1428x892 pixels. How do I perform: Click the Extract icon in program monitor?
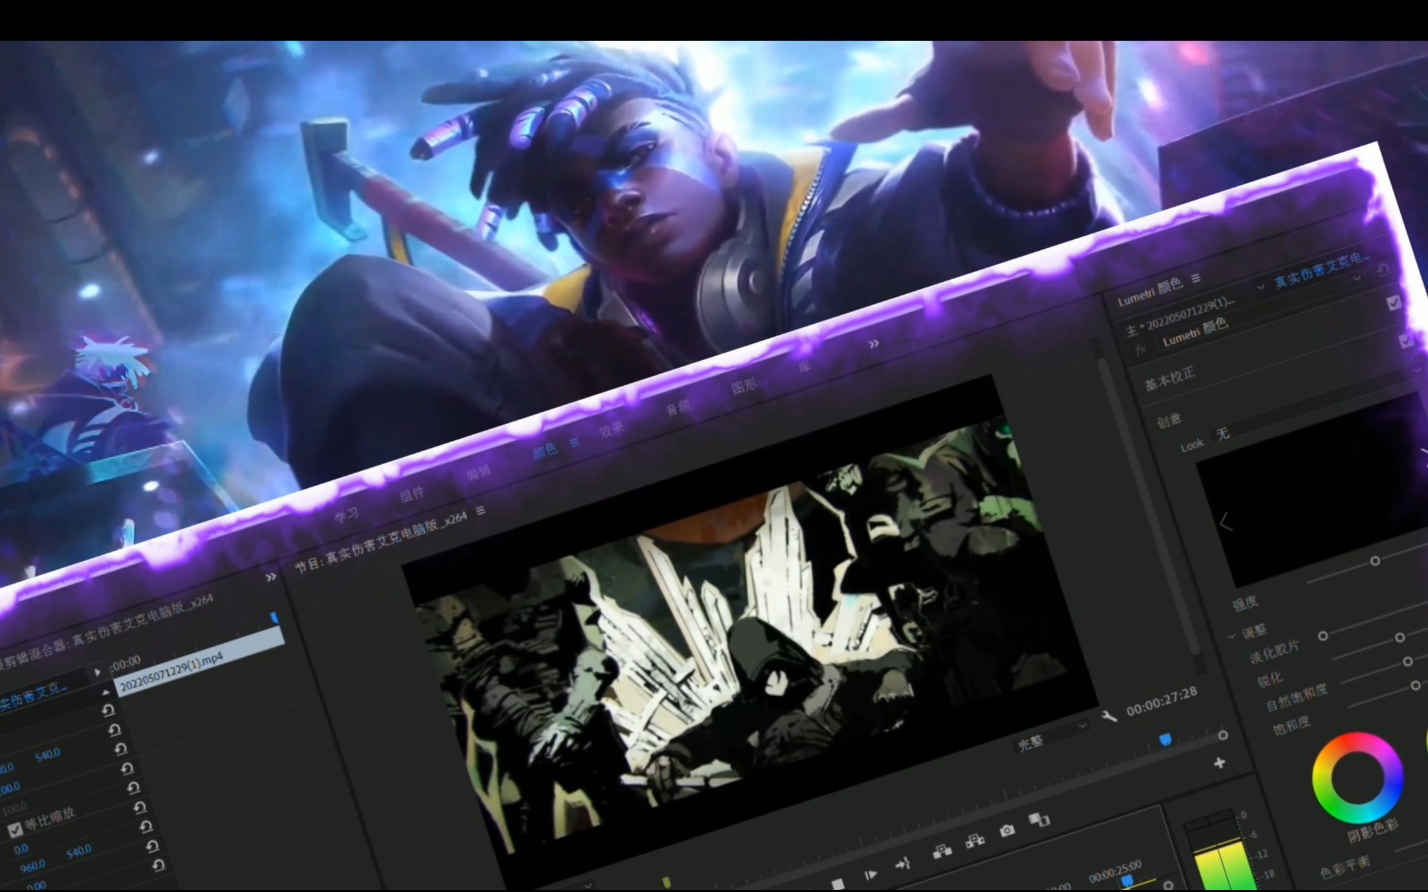(975, 841)
